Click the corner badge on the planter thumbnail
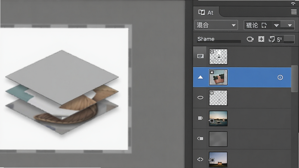This screenshot has height=168, width=299. point(212,72)
